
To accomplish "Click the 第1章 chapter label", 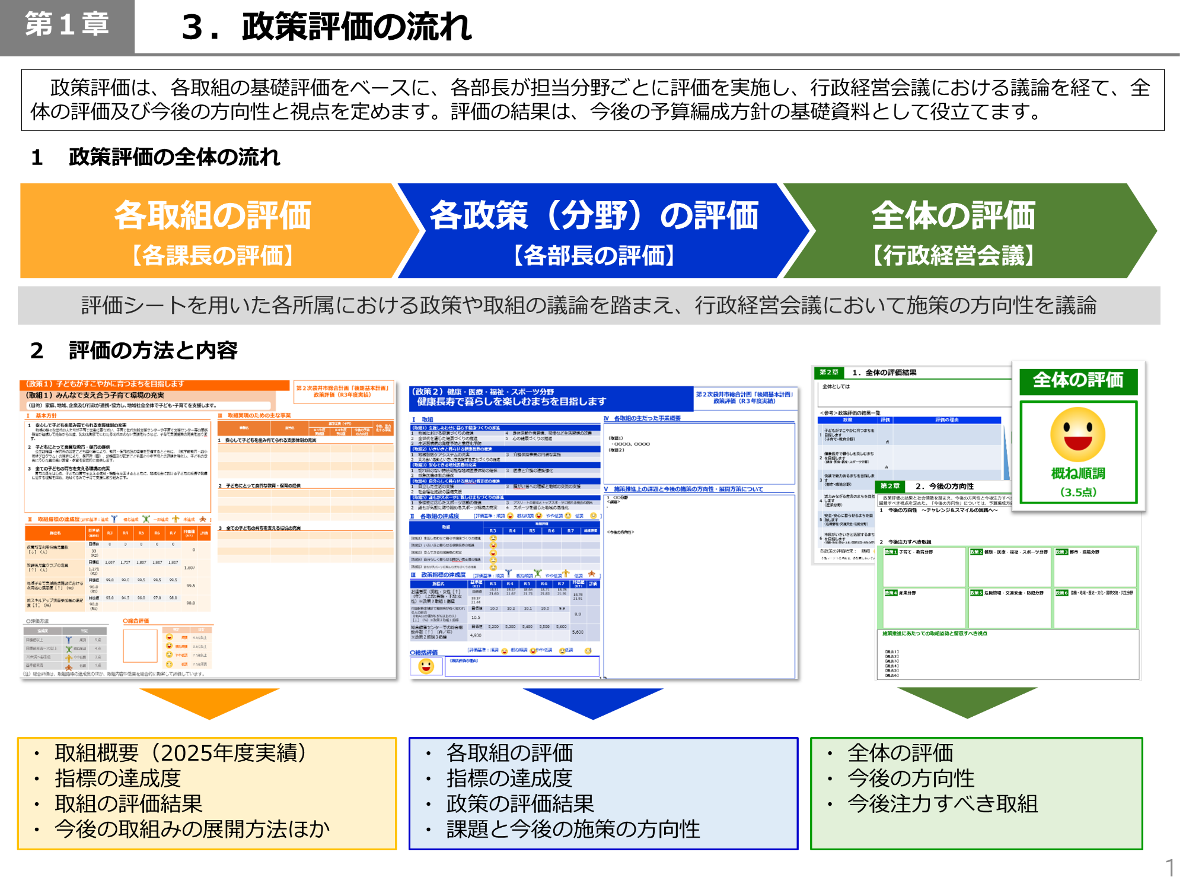I will pos(67,26).
